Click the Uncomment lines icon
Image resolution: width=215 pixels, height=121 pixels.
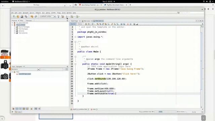click(x=137, y=24)
